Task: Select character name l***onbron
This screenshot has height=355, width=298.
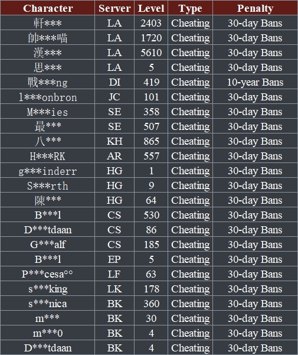Action: [48, 97]
